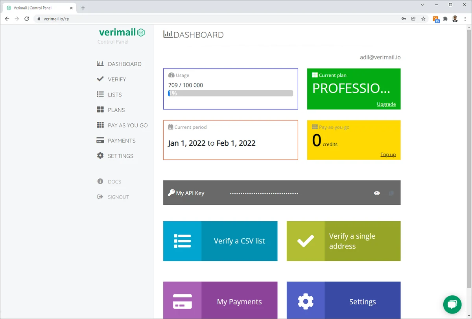Click the credit card icon on My Payments tile
Image resolution: width=472 pixels, height=319 pixels.
(x=182, y=302)
